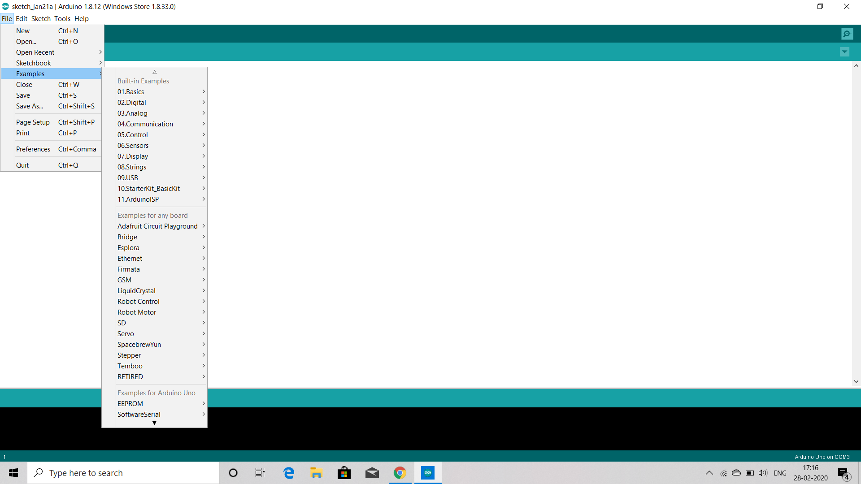This screenshot has height=484, width=861.
Task: Click the tab options dropdown arrow
Action: 844,52
